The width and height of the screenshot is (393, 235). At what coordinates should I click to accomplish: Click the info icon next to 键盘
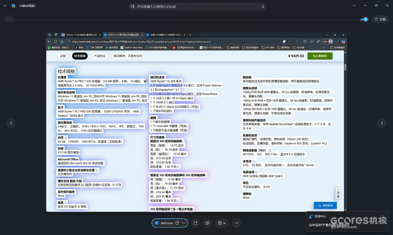(x=66, y=202)
